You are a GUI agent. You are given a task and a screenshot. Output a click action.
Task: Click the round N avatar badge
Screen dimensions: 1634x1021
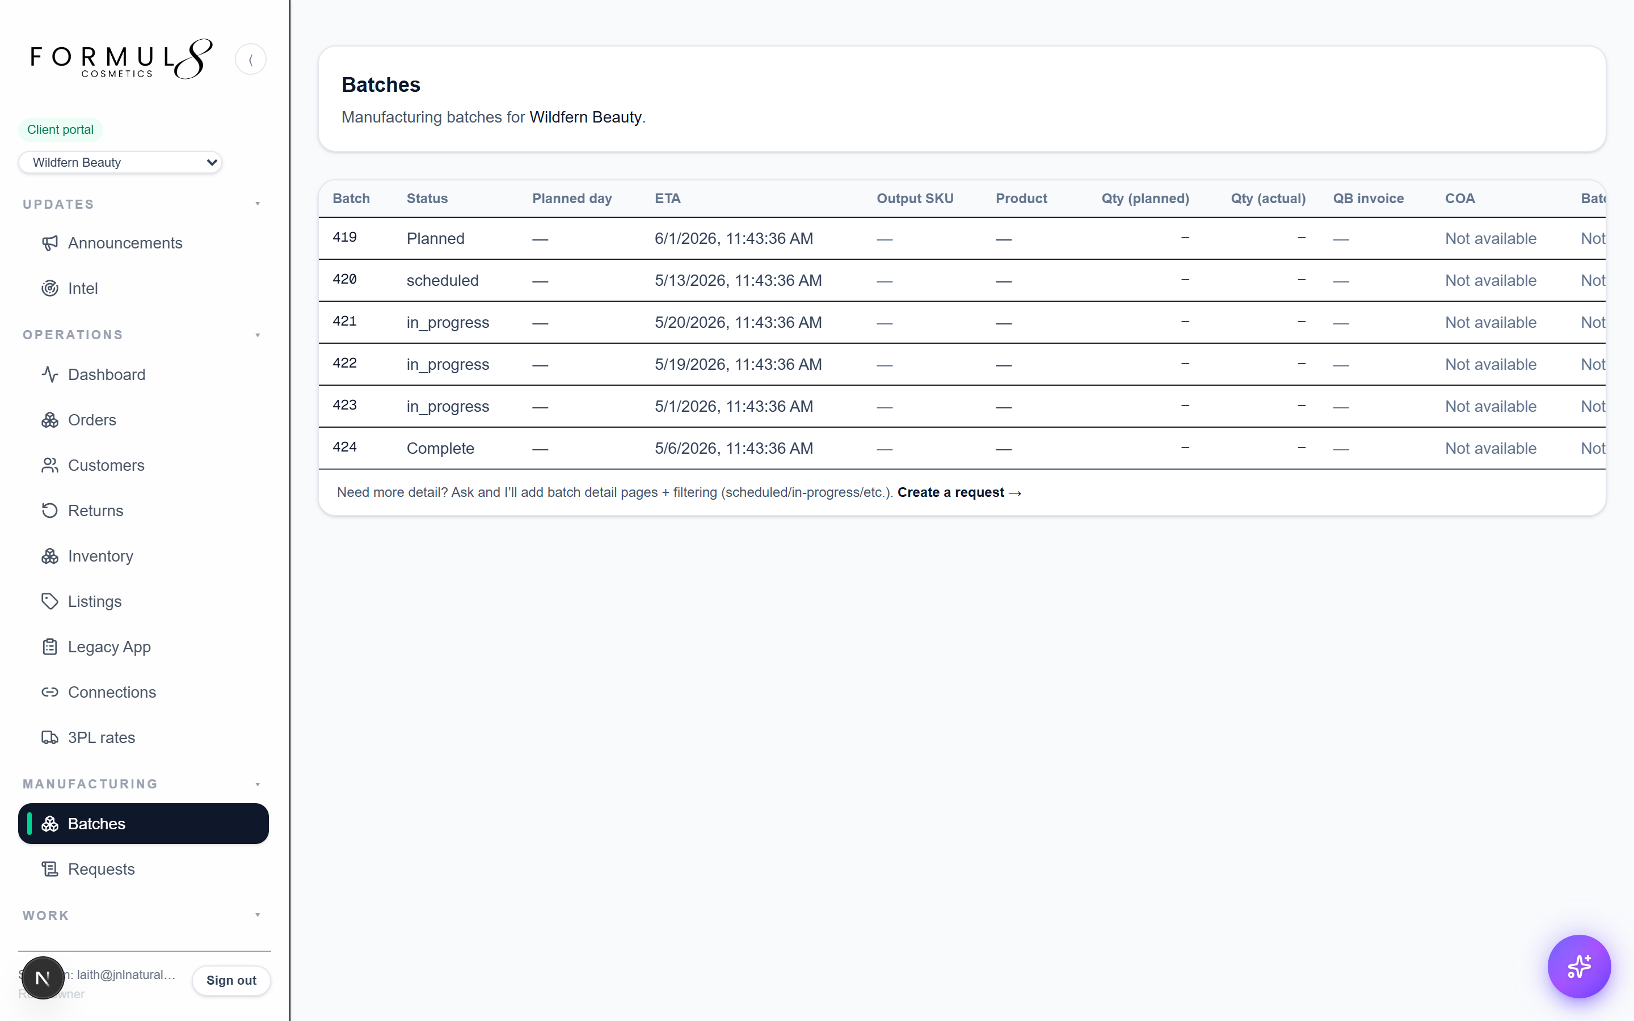[x=43, y=978]
